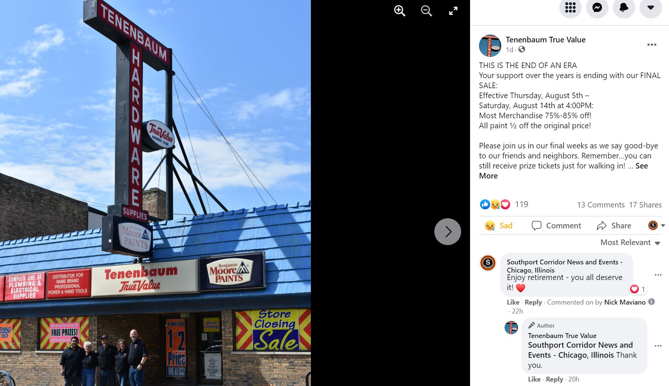Open notifications bell
Viewport: 669px width, 386px height.
tap(624, 7)
